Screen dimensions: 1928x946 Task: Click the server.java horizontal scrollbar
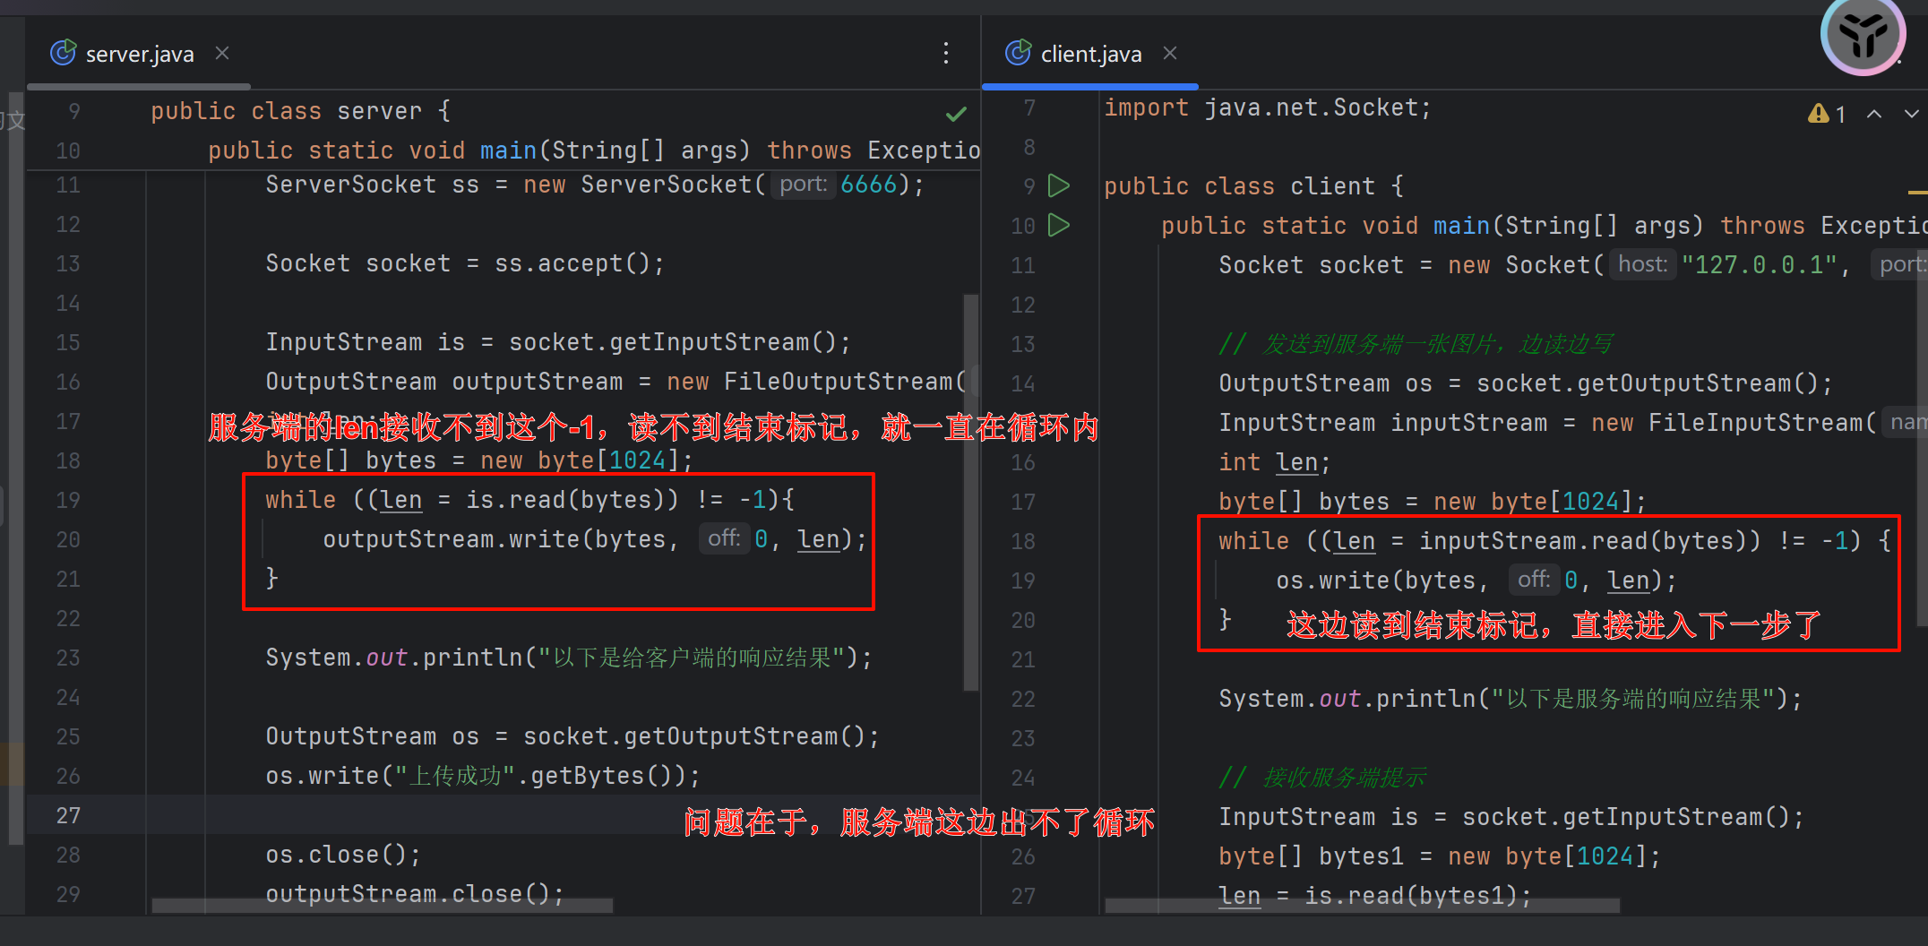(x=382, y=906)
